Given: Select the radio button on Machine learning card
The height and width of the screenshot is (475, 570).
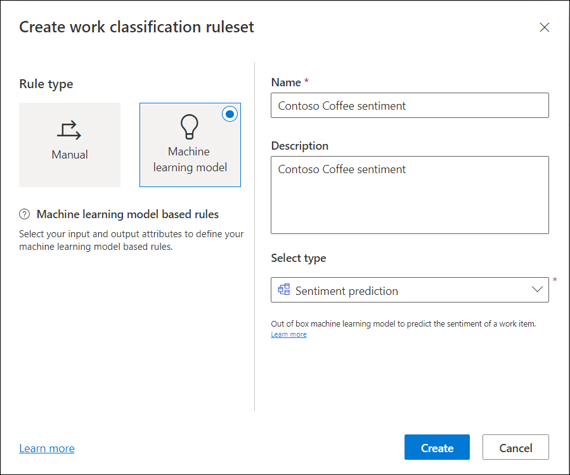Looking at the screenshot, I should pyautogui.click(x=230, y=114).
